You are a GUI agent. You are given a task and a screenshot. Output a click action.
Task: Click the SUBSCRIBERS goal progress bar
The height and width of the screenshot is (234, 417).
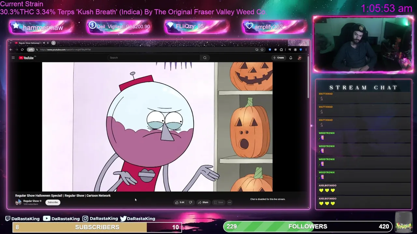tap(97, 227)
